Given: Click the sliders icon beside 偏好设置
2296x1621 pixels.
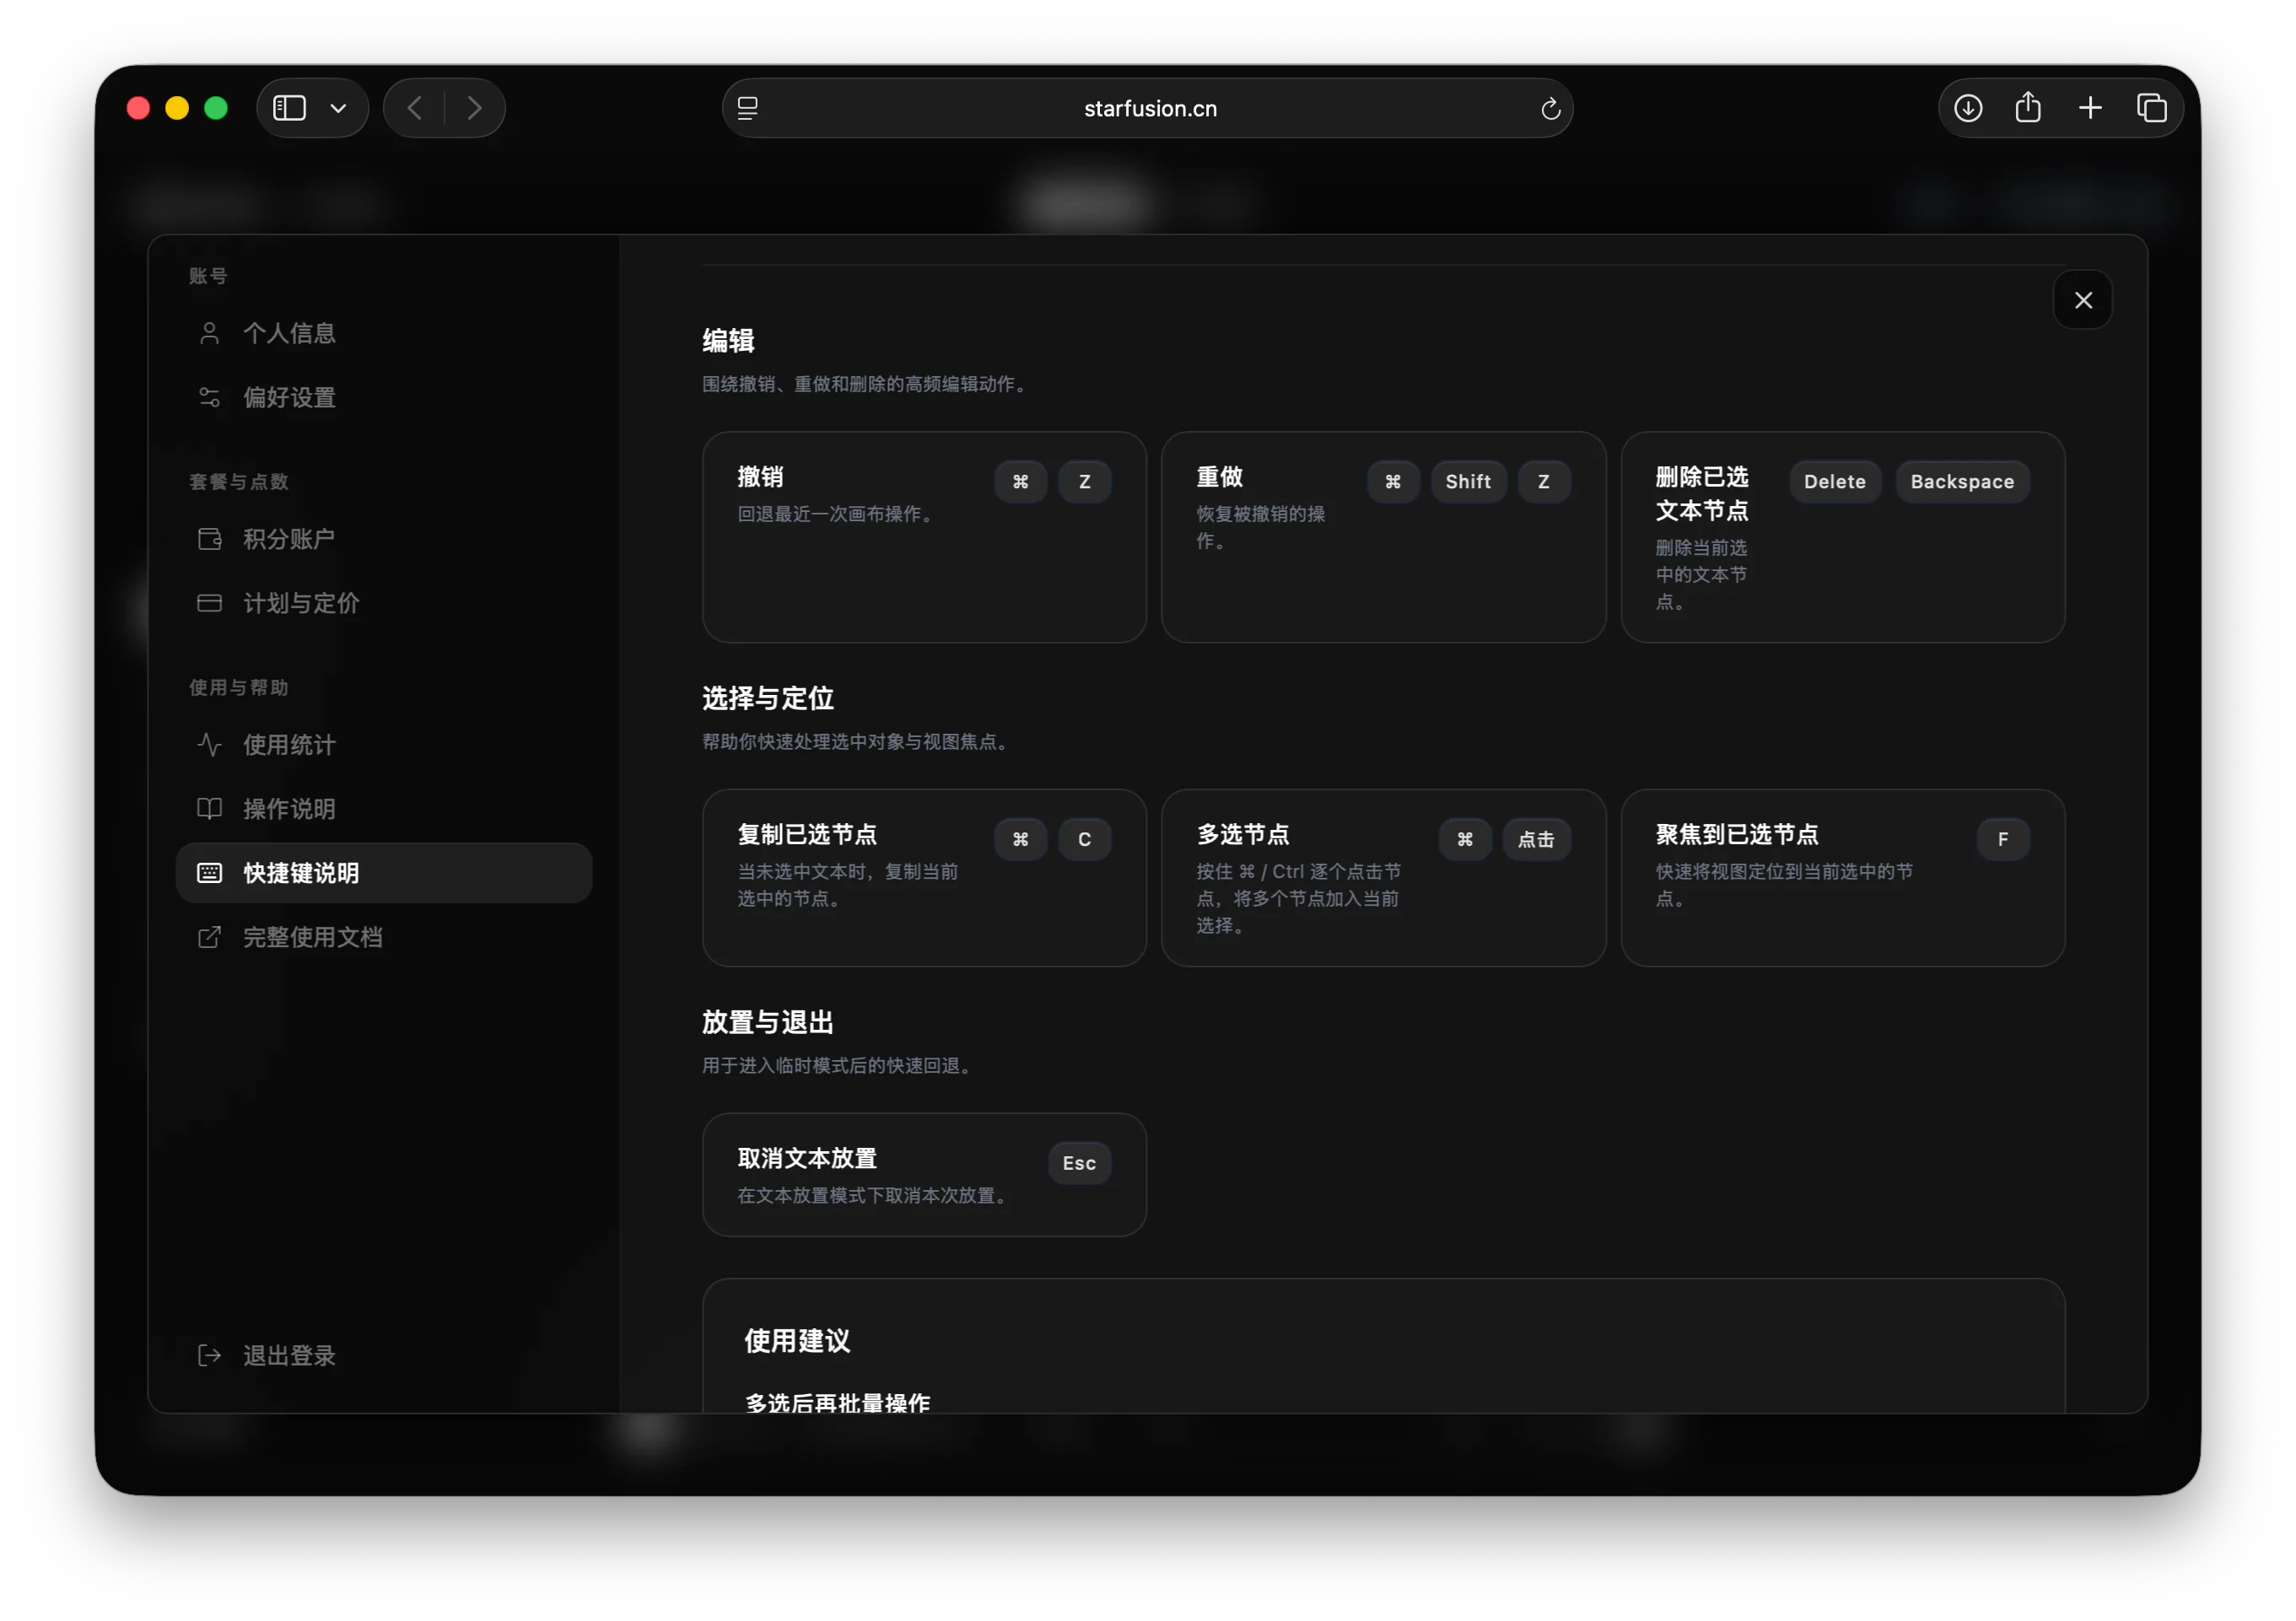Looking at the screenshot, I should point(209,397).
